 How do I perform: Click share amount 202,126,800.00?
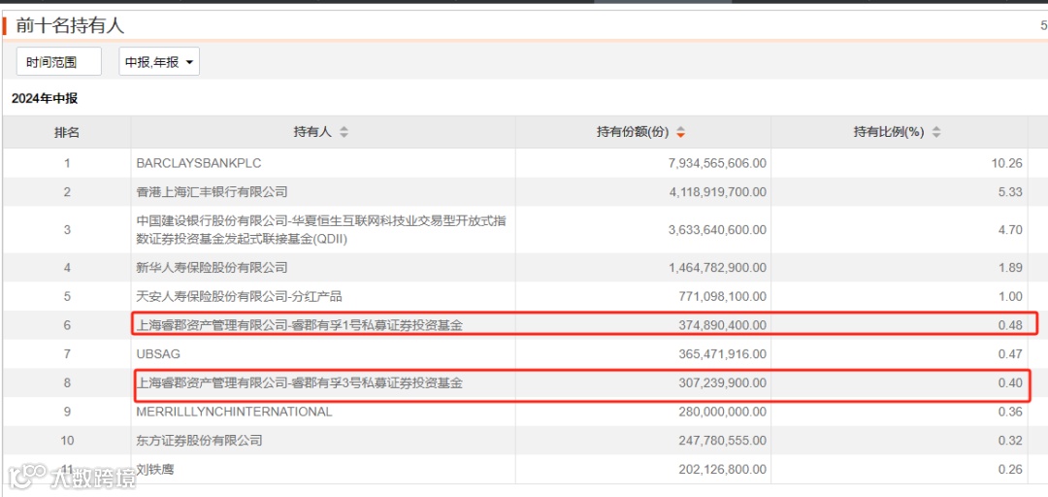[x=725, y=470]
